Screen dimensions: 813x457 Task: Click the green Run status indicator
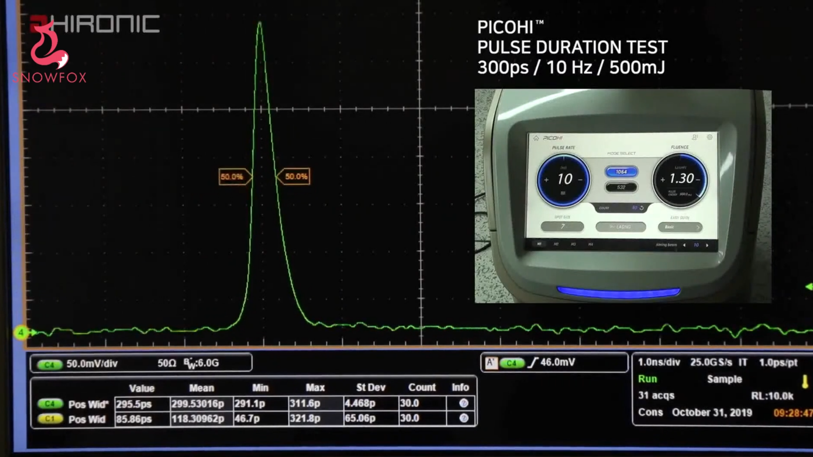647,379
